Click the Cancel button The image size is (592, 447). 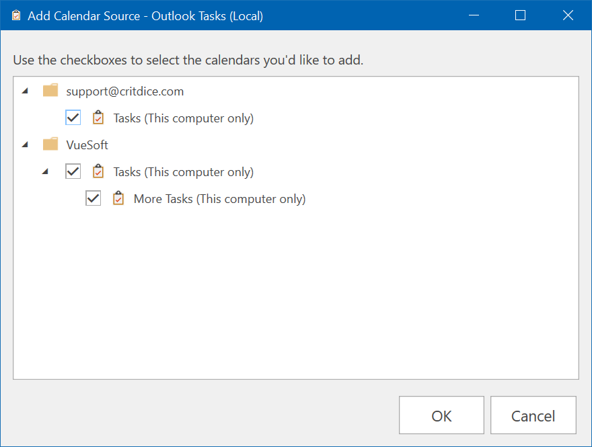[533, 415]
